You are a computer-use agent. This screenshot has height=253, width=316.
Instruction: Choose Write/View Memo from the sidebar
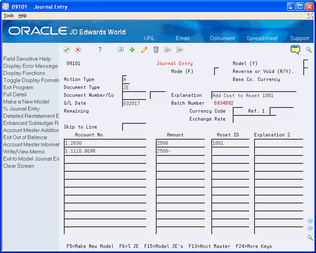tap(24, 152)
